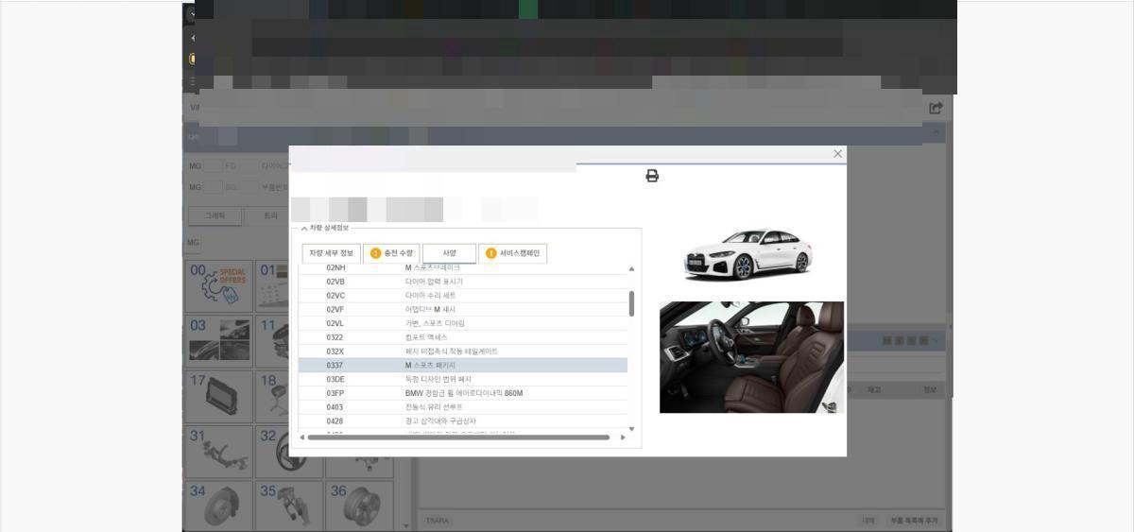Screen dimensions: 1134x532
Task: Select option row 03FP BMW 경합금 휠
Action: pos(462,393)
